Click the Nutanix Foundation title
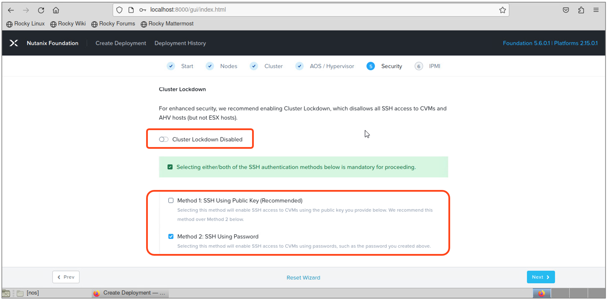Image resolution: width=607 pixels, height=300 pixels. tap(53, 43)
